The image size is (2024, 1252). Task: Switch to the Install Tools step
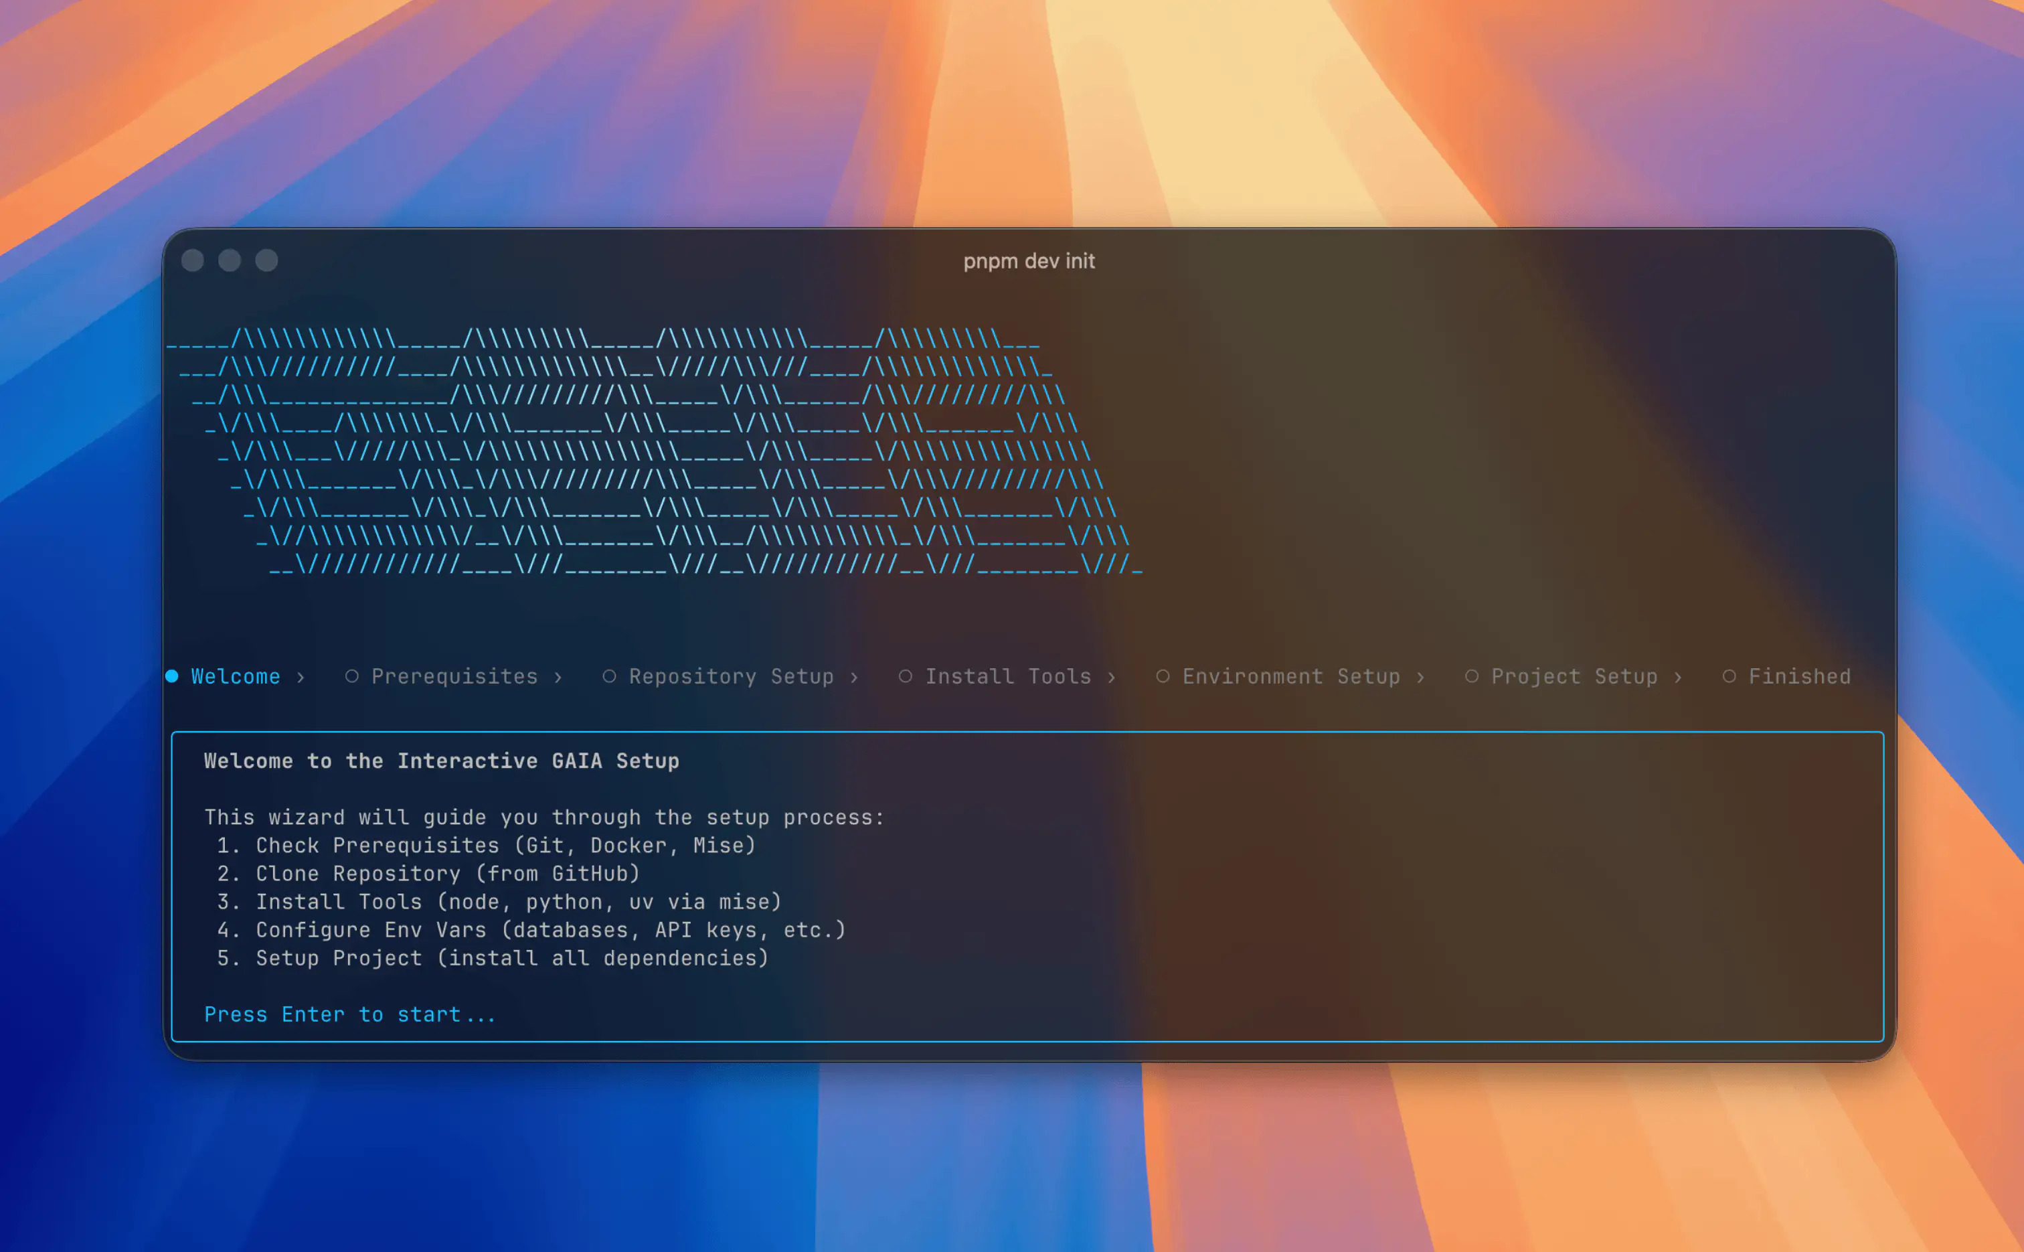point(1007,676)
